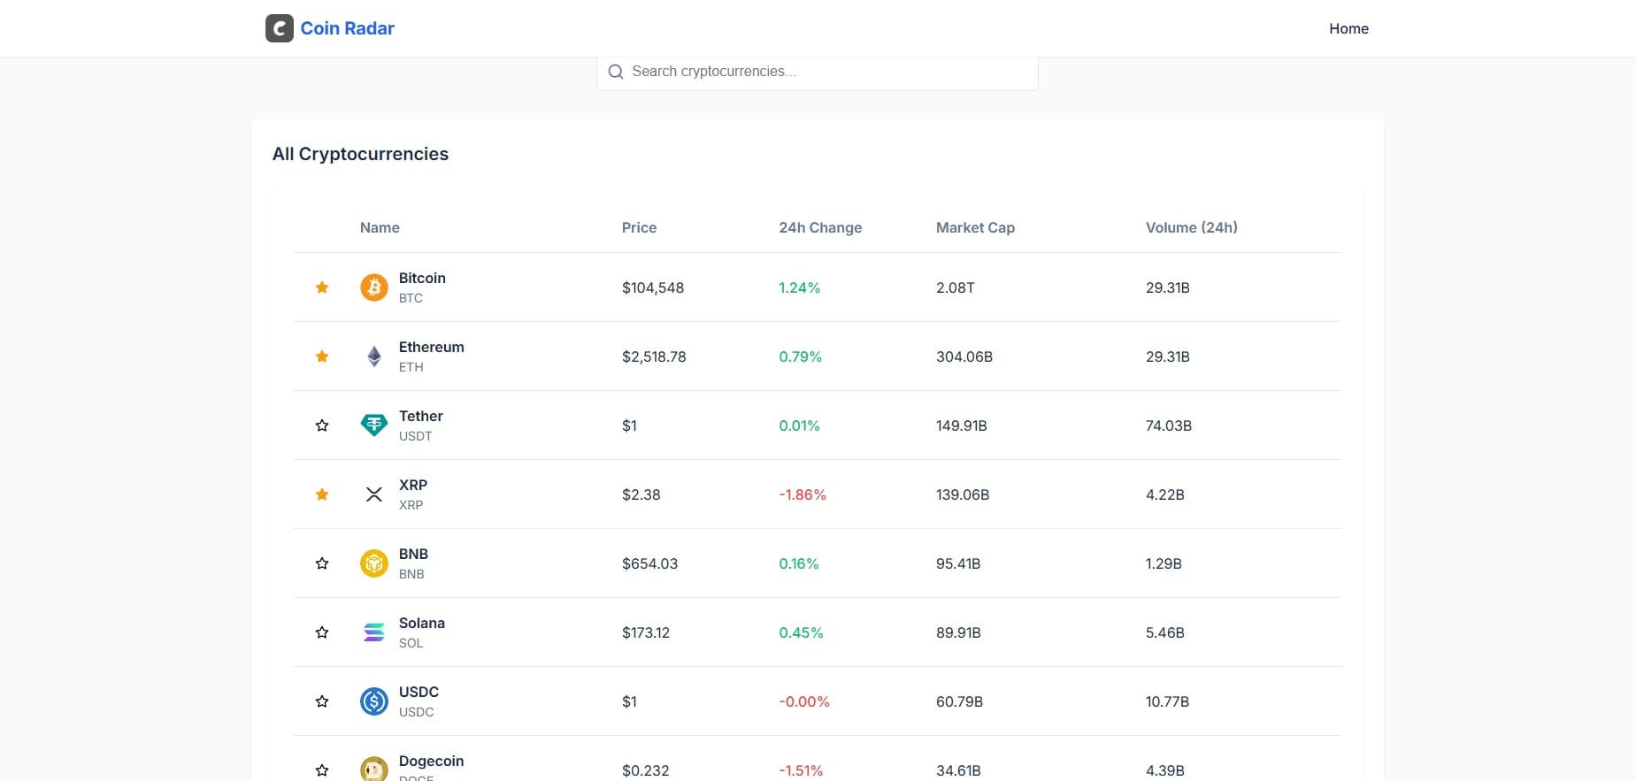Click Ethereum 0.79% change value
This screenshot has height=781, width=1636.
click(800, 356)
